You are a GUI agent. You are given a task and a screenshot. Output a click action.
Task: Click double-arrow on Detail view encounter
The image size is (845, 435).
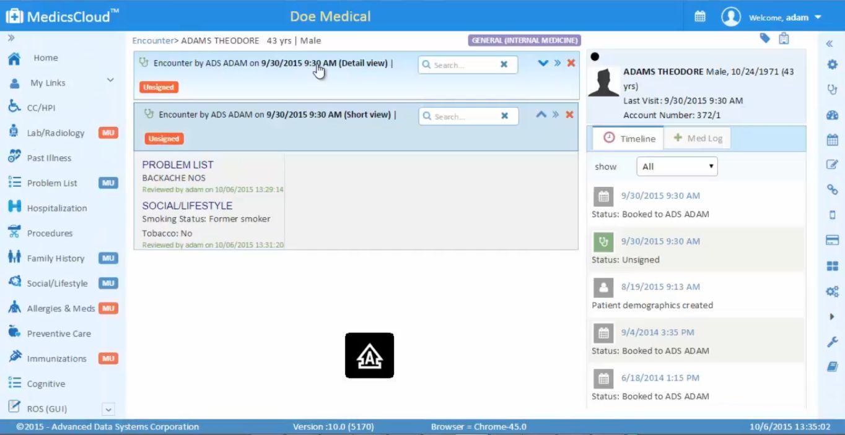point(557,62)
